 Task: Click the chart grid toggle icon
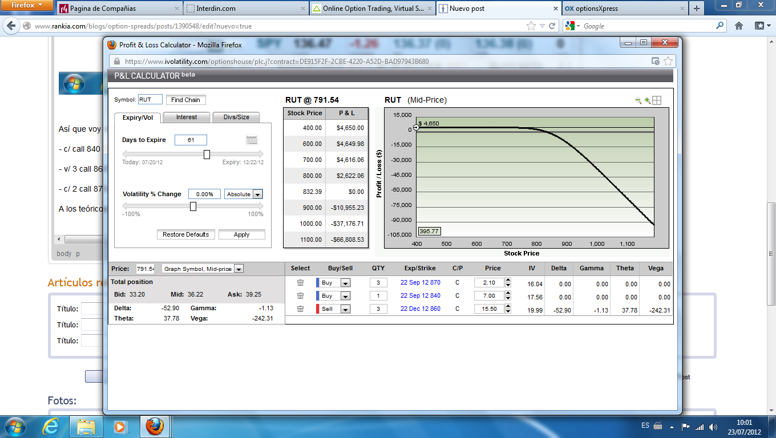[657, 100]
